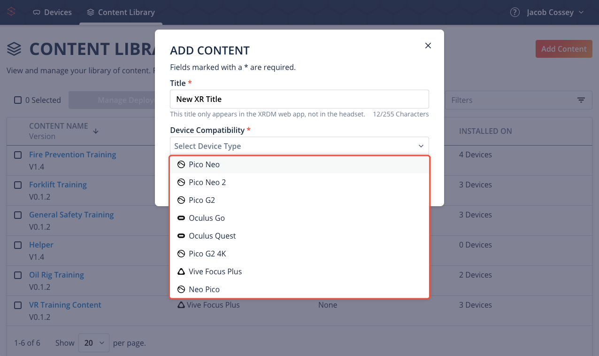This screenshot has height=356, width=599.
Task: Check the Fire Prevention Training checkbox
Action: [18, 155]
